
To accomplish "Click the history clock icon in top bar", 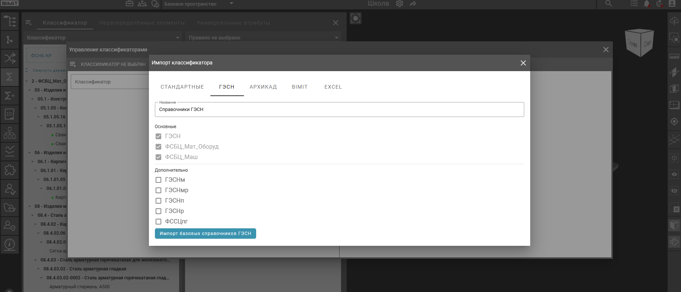I will click(x=659, y=4).
